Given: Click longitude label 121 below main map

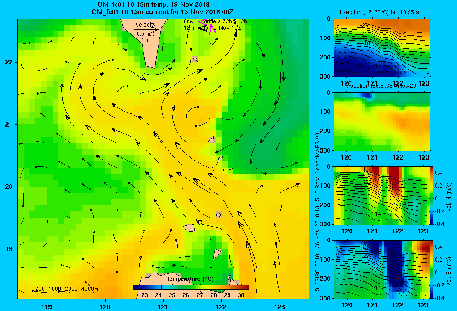Looking at the screenshot, I should (x=163, y=306).
